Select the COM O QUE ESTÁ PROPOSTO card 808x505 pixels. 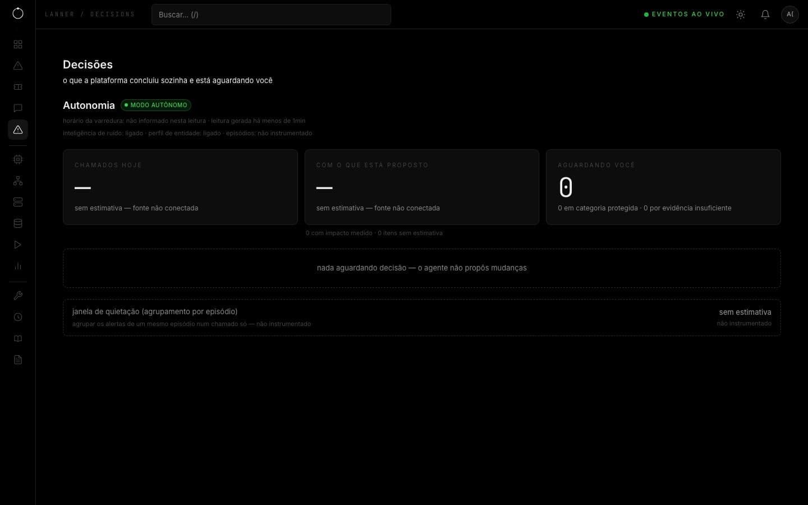[422, 187]
